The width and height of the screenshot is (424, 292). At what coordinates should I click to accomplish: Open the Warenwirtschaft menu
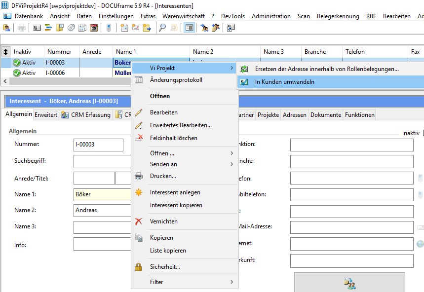tap(183, 16)
